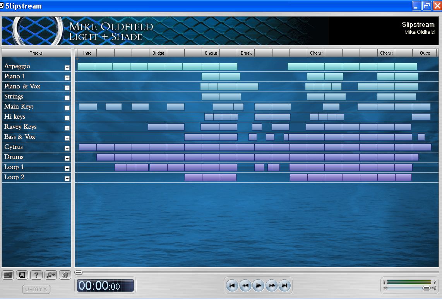Select the Chorus marker right after Bridge
The height and width of the screenshot is (299, 442).
click(211, 53)
